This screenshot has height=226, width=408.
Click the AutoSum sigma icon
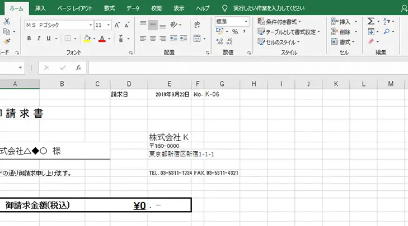pos(371,21)
